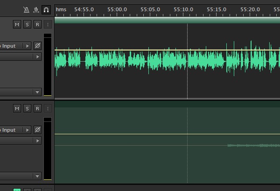The image size is (280, 191).
Task: Arm the second track for recording
Action: point(37,109)
